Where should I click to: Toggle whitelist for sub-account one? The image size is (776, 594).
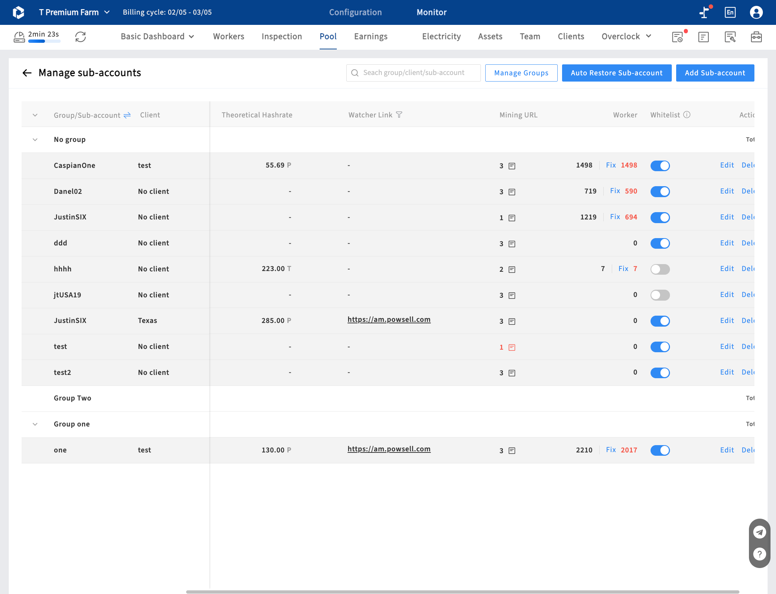pos(660,450)
